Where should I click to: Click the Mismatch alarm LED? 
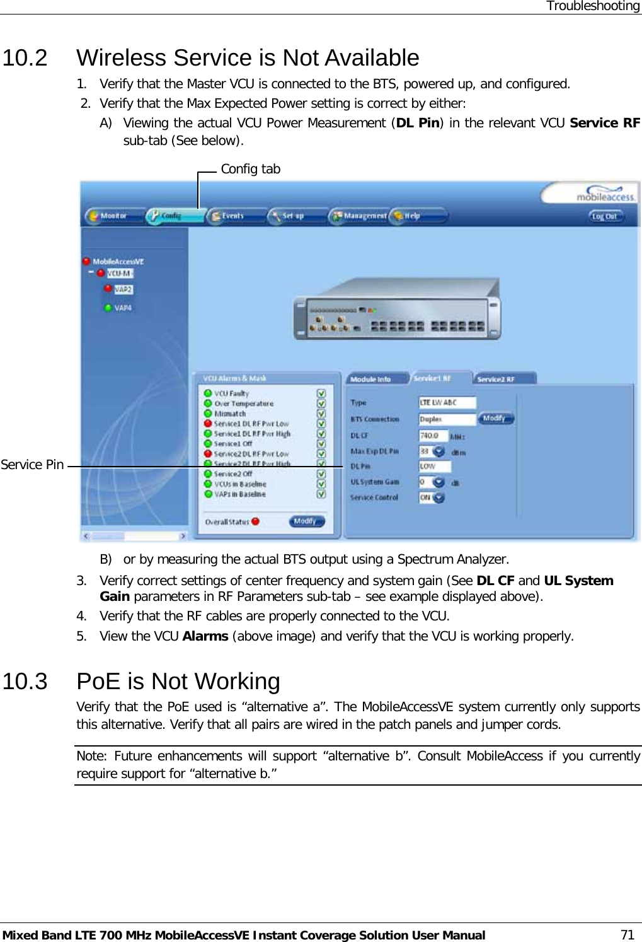click(x=208, y=414)
